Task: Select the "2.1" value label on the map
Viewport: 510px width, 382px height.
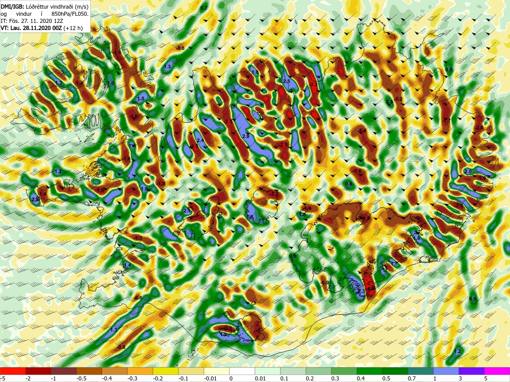Action: click(187, 211)
